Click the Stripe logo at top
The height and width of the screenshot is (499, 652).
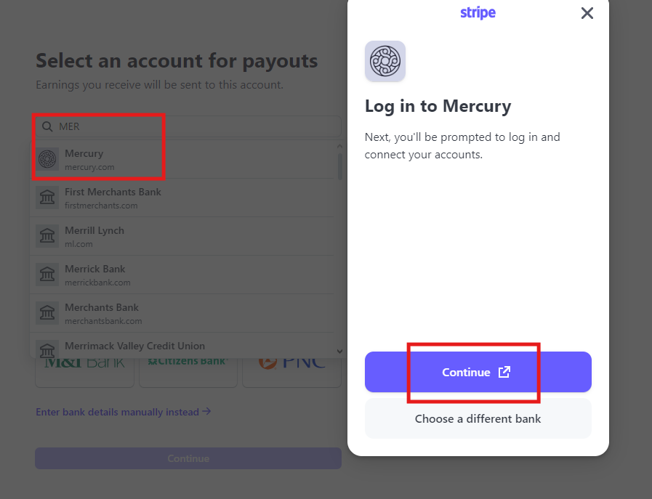(478, 13)
